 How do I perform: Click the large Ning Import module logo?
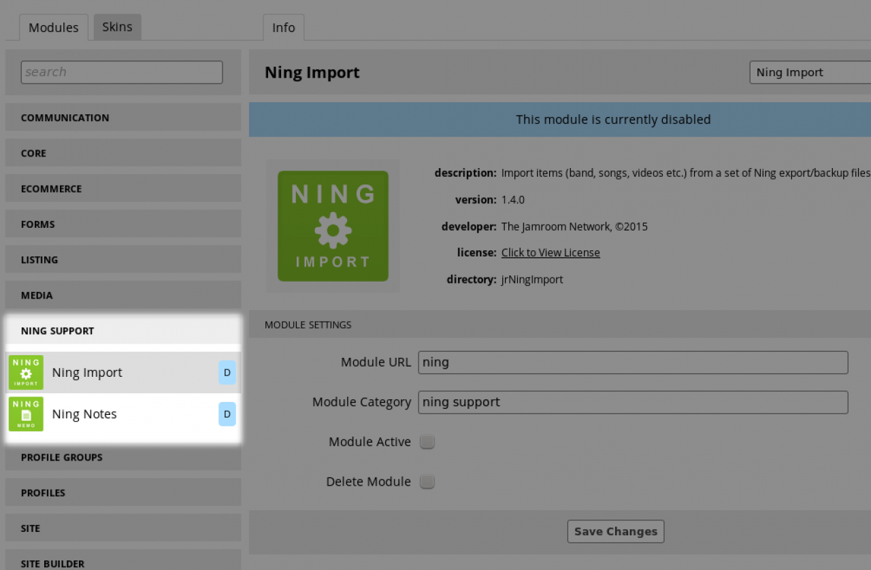click(x=333, y=226)
